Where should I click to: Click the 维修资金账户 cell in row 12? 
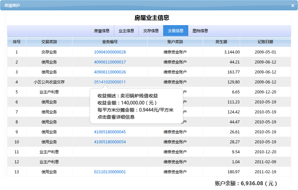(x=175, y=162)
